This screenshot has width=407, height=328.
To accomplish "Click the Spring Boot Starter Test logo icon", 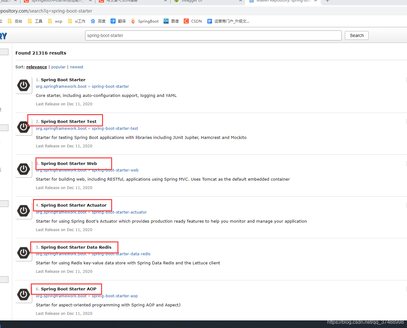I will point(24,127).
